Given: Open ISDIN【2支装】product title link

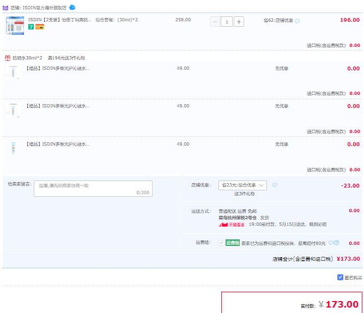Looking at the screenshot, I should 60,20.
